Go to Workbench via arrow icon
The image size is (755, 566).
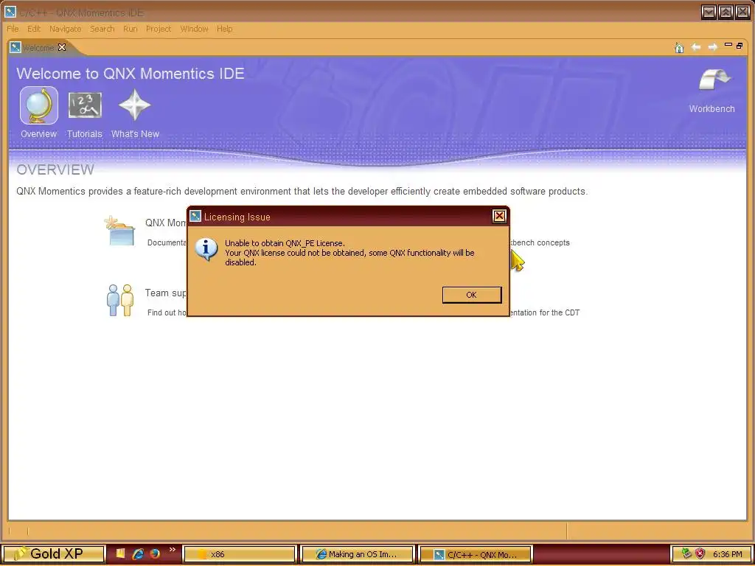coord(714,80)
